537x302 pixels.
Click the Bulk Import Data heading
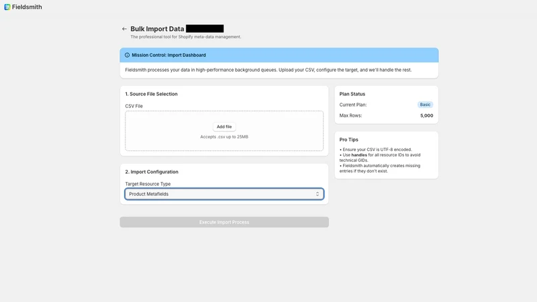pos(157,29)
